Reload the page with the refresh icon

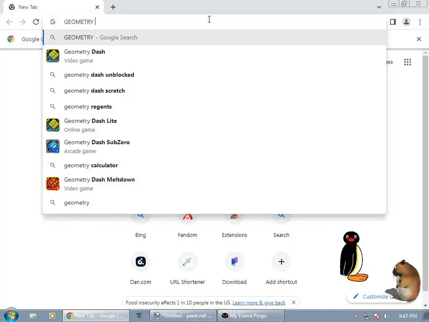point(36,22)
